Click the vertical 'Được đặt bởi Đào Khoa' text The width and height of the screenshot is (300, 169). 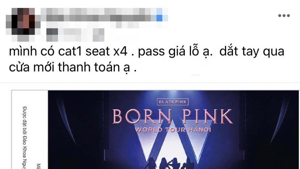tap(25, 137)
